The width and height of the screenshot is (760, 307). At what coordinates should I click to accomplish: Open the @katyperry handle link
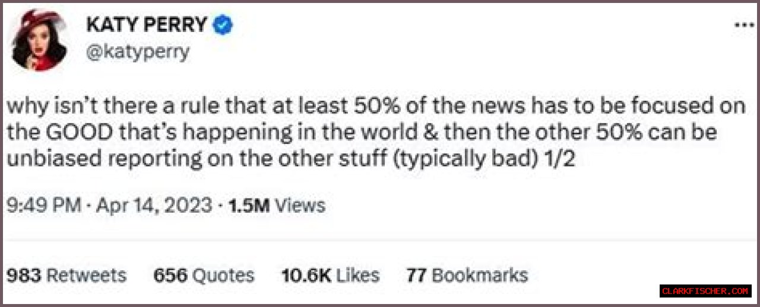click(138, 52)
